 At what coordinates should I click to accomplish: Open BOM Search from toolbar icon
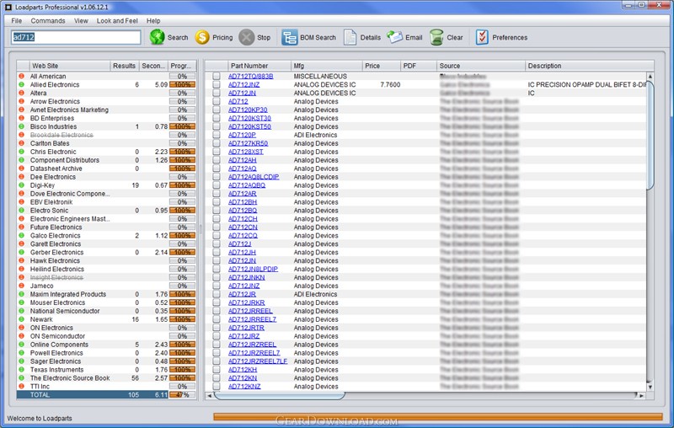289,37
